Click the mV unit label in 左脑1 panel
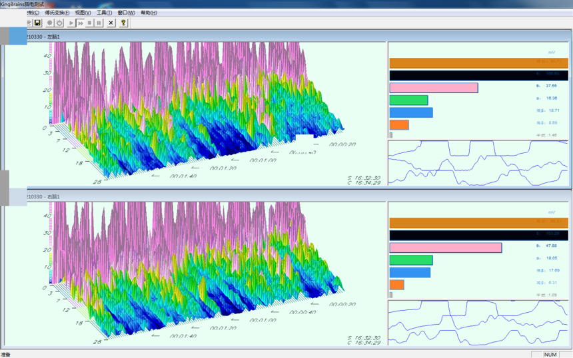 coord(552,53)
